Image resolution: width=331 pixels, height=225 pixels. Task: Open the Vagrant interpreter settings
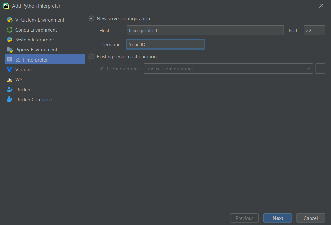(25, 69)
